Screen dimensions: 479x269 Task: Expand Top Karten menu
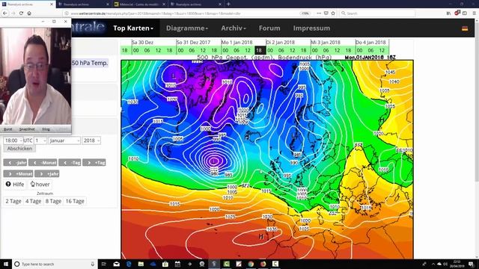(x=133, y=28)
